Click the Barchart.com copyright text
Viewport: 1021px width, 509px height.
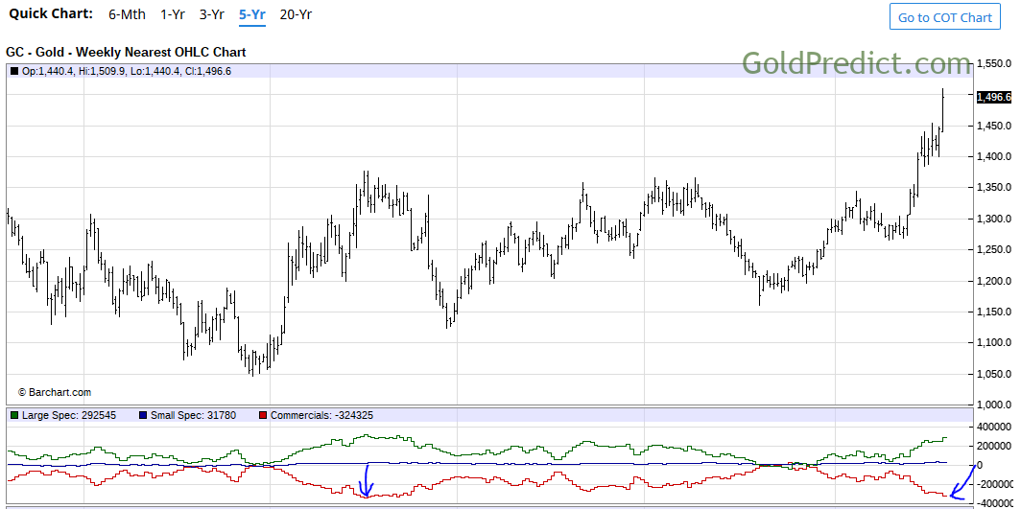pos(55,393)
